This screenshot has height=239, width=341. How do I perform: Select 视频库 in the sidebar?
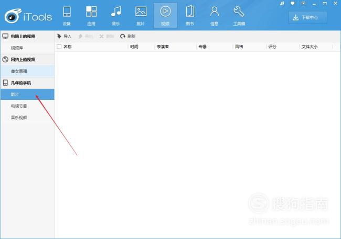point(28,48)
